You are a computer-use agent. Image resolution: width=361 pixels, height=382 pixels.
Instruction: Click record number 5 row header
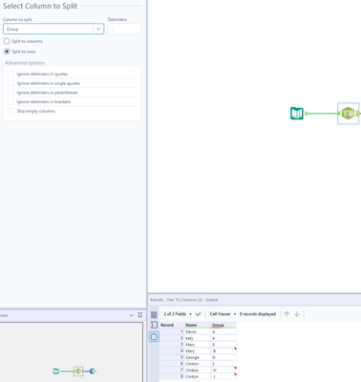[172, 357]
